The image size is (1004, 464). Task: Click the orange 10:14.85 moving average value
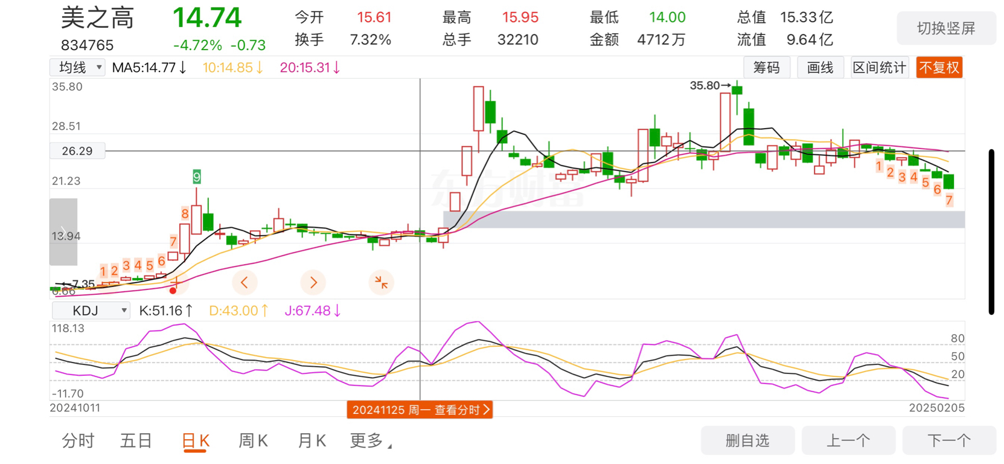tap(232, 68)
